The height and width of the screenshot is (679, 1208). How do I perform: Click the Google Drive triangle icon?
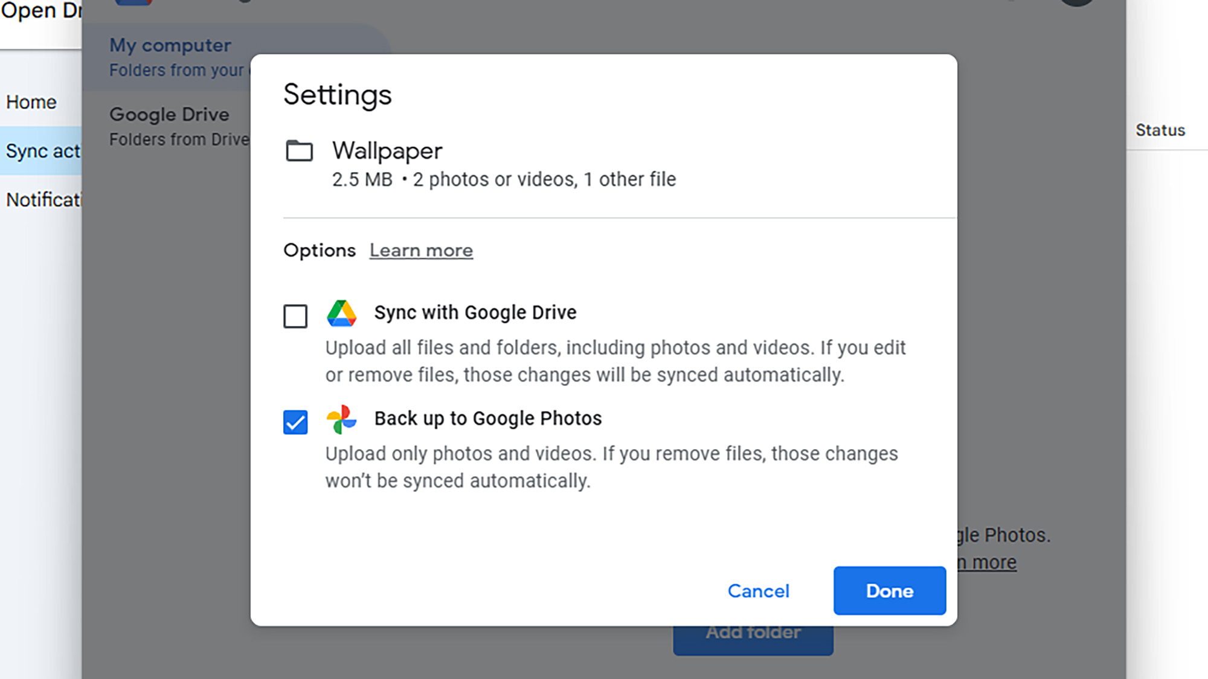tap(343, 313)
